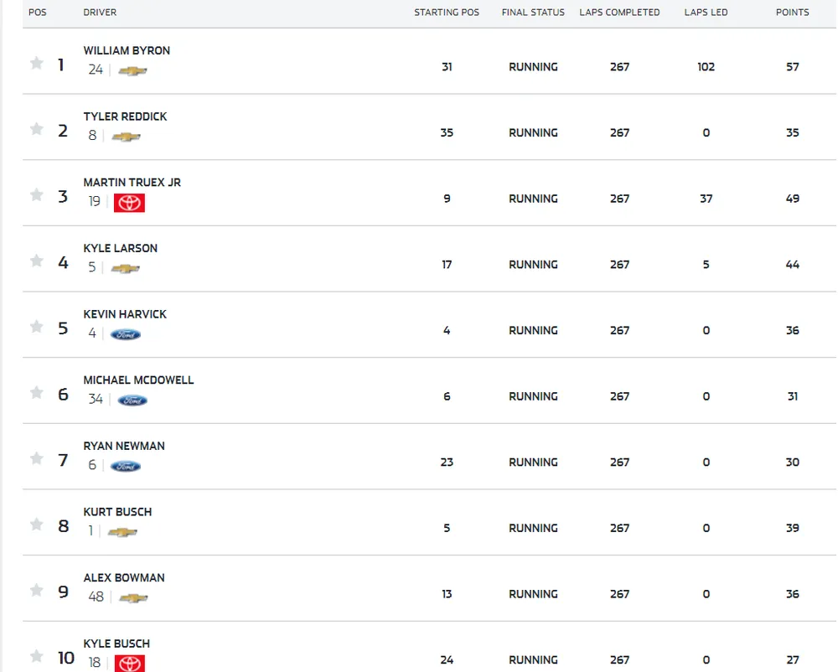Click the Ford logo beside Ryan Newman
838x672 pixels.
coord(126,467)
